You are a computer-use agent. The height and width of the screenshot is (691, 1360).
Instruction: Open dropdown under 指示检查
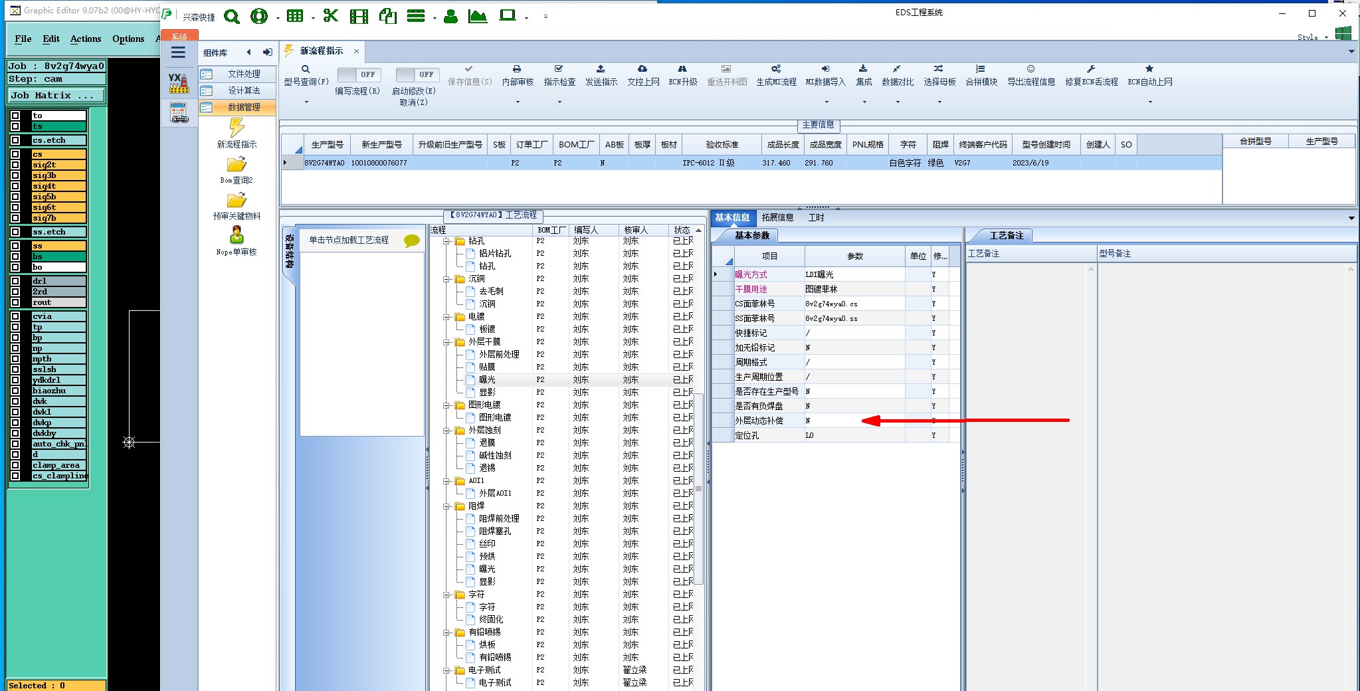tap(559, 102)
